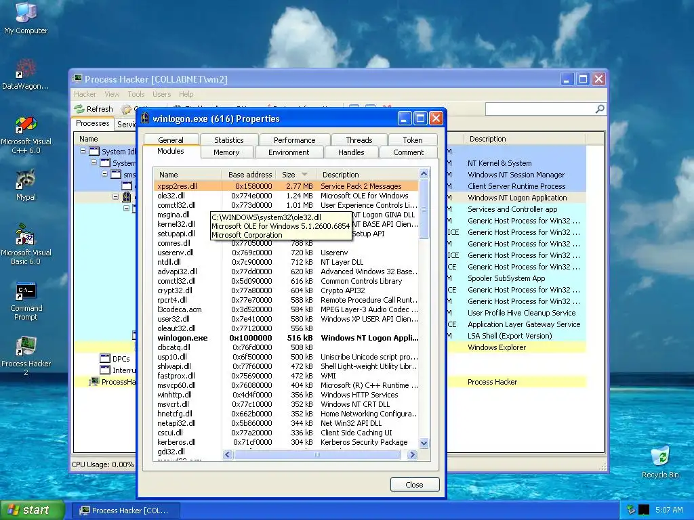This screenshot has width=694, height=520.
Task: Select the xpsp2res.dll module row
Action: coord(286,186)
